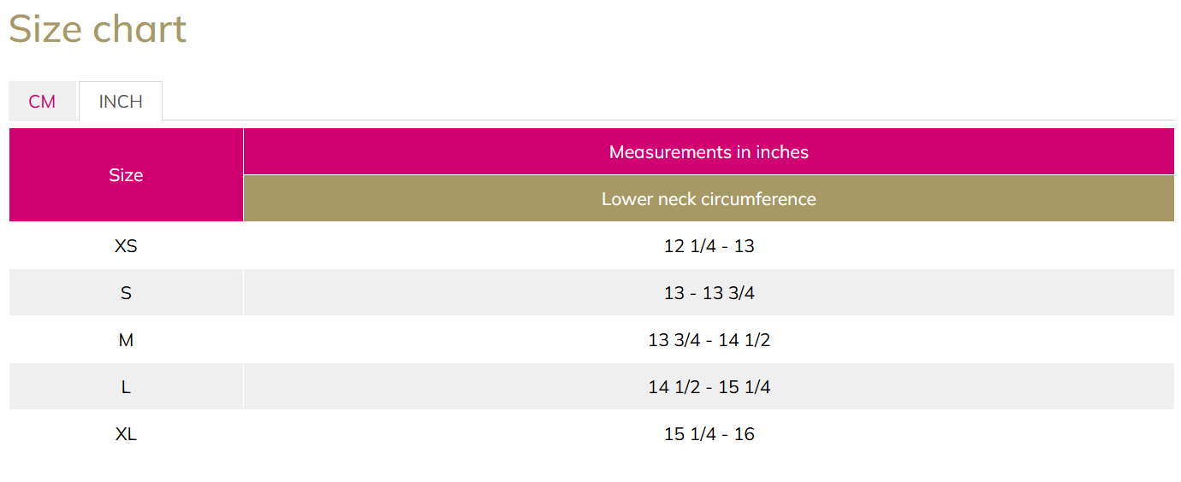
Task: Click the Lower neck circumference subheader
Action: tap(709, 198)
